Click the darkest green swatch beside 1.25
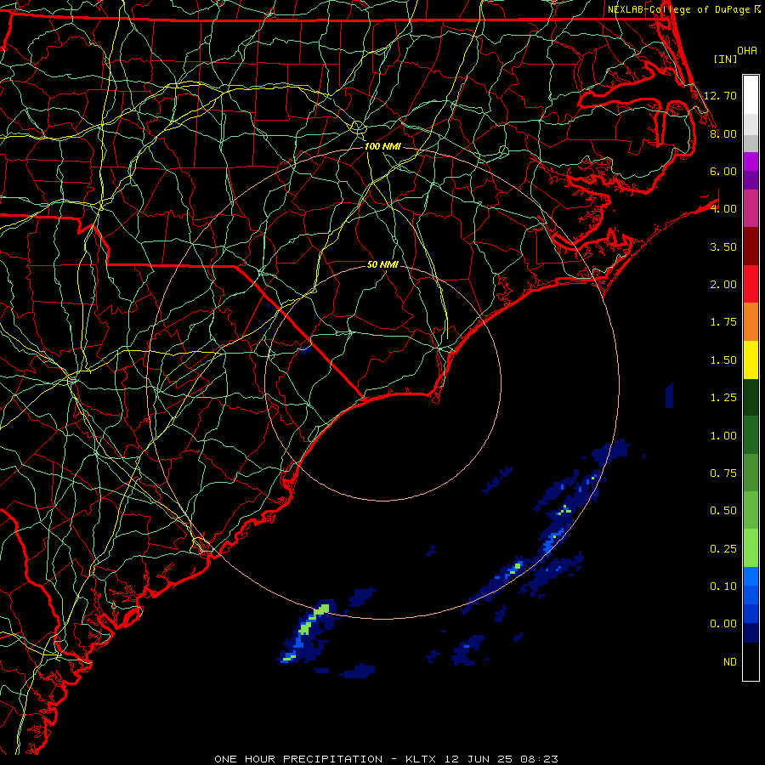Viewport: 765px width, 765px height. 751,398
